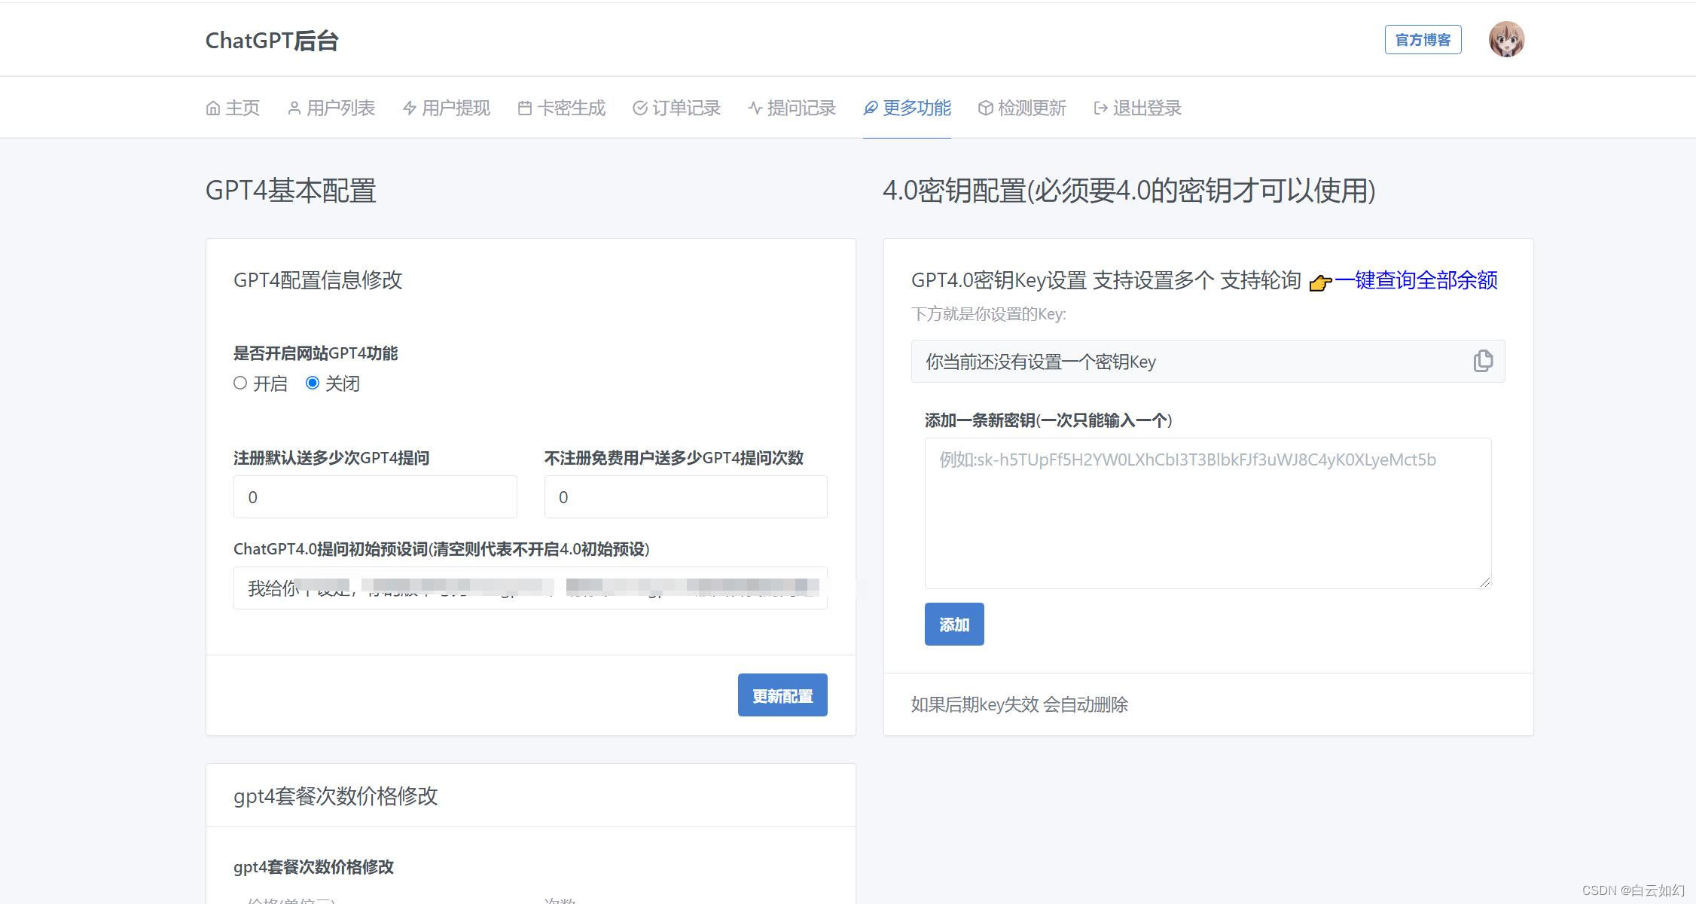The height and width of the screenshot is (904, 1696).
Task: Open the 检测更新 tab
Action: 1022,108
